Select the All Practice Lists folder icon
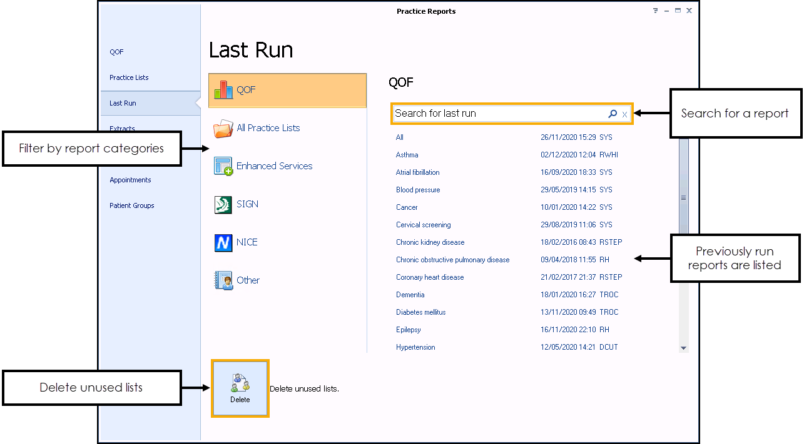The height and width of the screenshot is (444, 804). [x=223, y=129]
